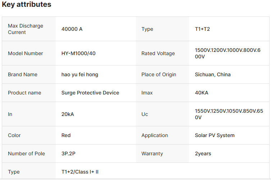The width and height of the screenshot is (271, 180).
Task: Select the Sichuan, China value
Action: 213,74
